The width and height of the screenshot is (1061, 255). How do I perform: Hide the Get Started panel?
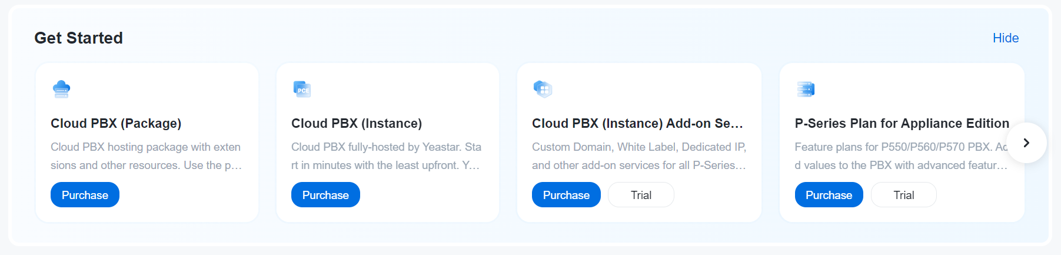point(1005,38)
